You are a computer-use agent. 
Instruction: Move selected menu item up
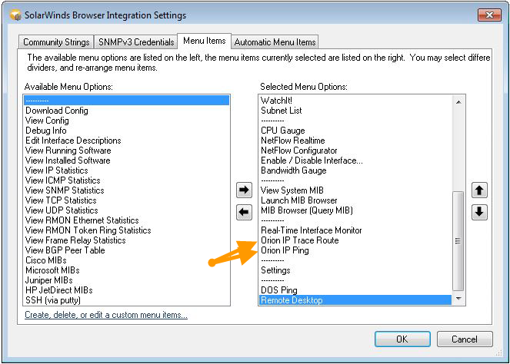(479, 190)
